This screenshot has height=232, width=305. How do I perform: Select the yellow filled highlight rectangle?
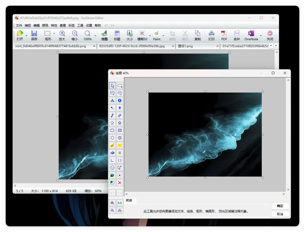pos(120,145)
